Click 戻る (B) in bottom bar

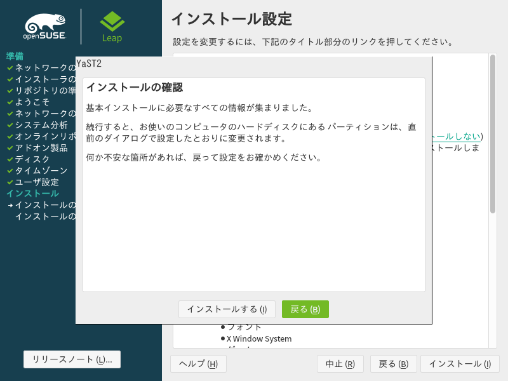point(394,364)
